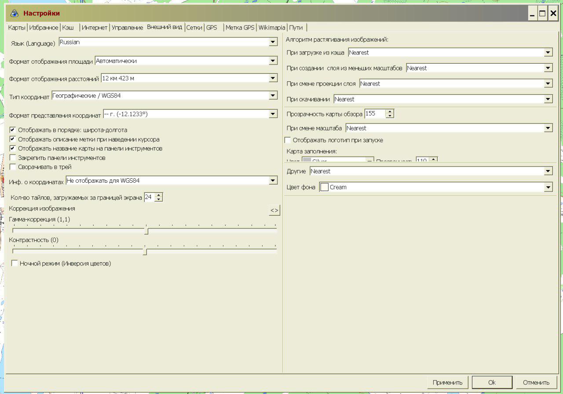563x394 pixels.
Task: Enable Закрепить панели инструментов checkbox
Action: (x=13, y=158)
